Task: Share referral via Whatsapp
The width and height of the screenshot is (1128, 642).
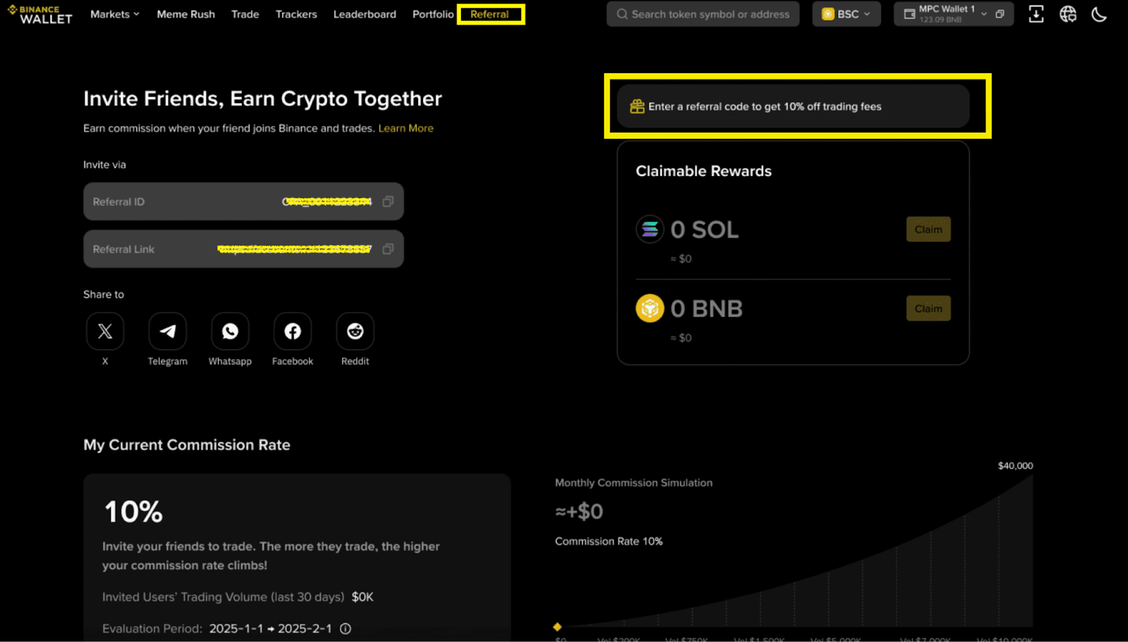Action: [230, 331]
